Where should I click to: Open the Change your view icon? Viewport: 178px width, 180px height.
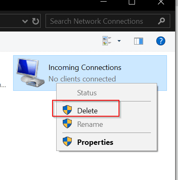pyautogui.click(x=107, y=40)
